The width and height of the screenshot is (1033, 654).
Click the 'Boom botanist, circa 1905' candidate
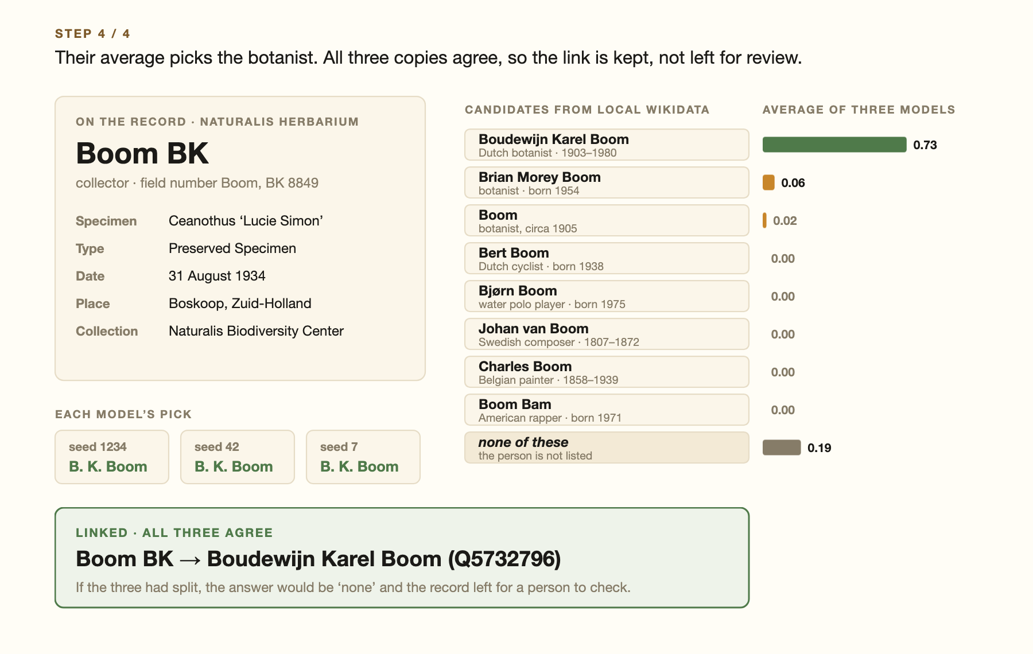(x=607, y=220)
